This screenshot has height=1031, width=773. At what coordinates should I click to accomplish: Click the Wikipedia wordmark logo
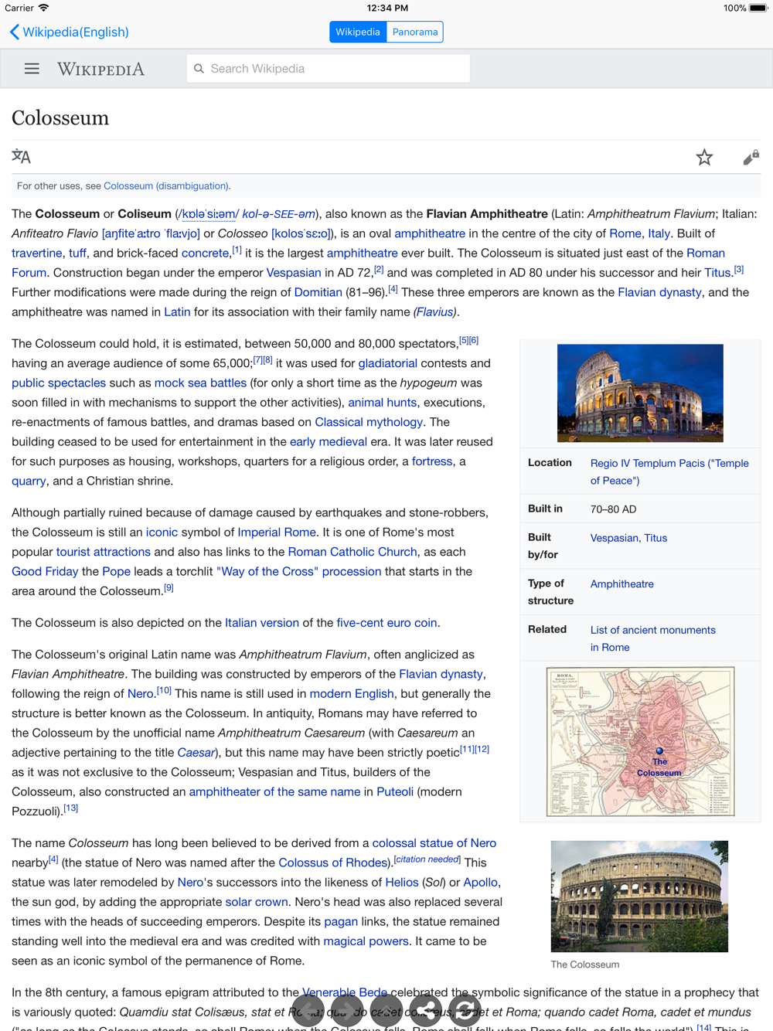coord(100,69)
